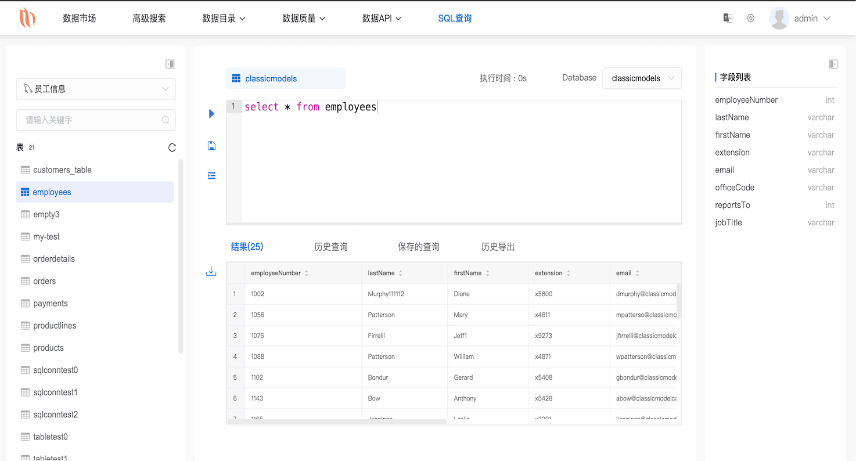Click the table list vertical scrollbar
Viewport: 856px width, 461px height.
[181, 256]
